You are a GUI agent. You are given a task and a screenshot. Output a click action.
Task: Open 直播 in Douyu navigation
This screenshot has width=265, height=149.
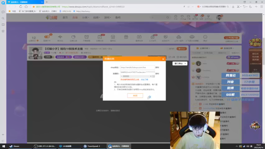pos(75,18)
